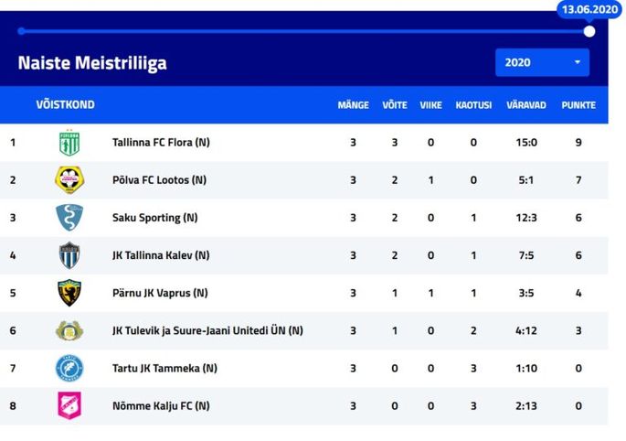The width and height of the screenshot is (626, 441).
Task: Click the 13.06.2020 date tooltip
Action: 589,9
